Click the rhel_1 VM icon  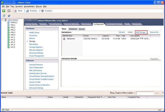click(x=9, y=25)
